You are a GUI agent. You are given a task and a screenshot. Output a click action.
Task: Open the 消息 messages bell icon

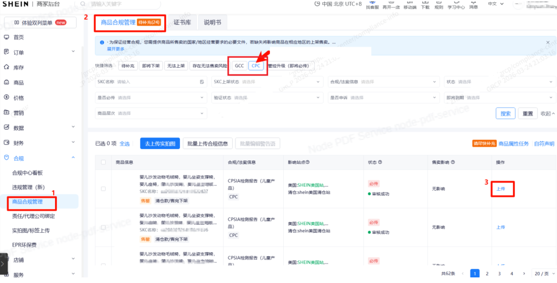pyautogui.click(x=473, y=5)
